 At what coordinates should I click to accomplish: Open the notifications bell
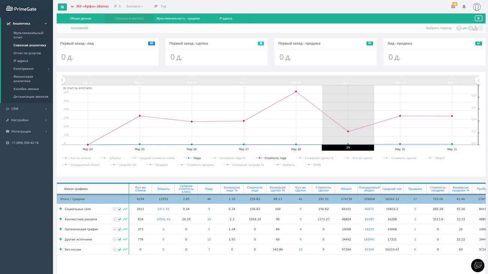point(464,7)
